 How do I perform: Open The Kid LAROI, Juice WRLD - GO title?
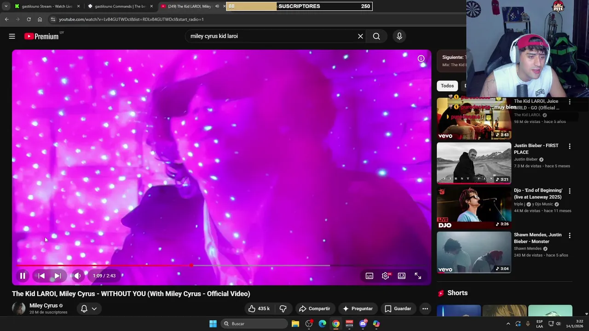point(537,104)
